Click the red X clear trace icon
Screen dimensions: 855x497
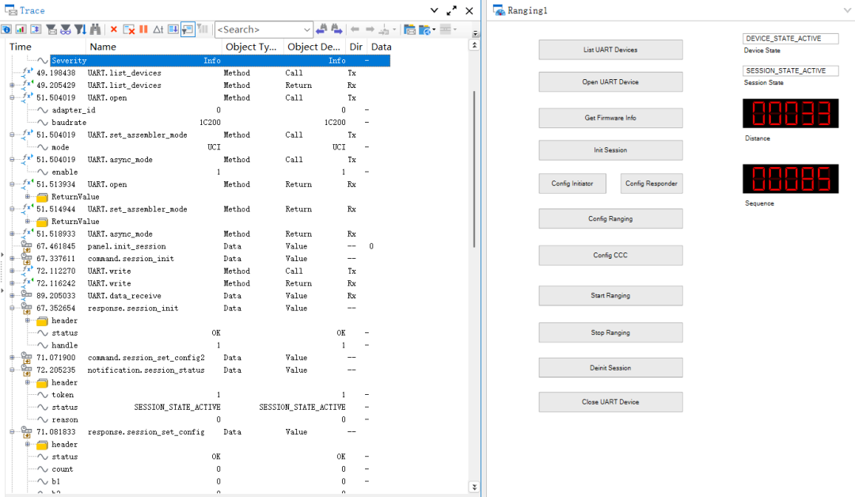[113, 29]
